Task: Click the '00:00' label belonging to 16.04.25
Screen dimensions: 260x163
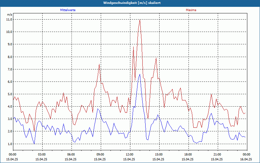Action: (x=247, y=155)
